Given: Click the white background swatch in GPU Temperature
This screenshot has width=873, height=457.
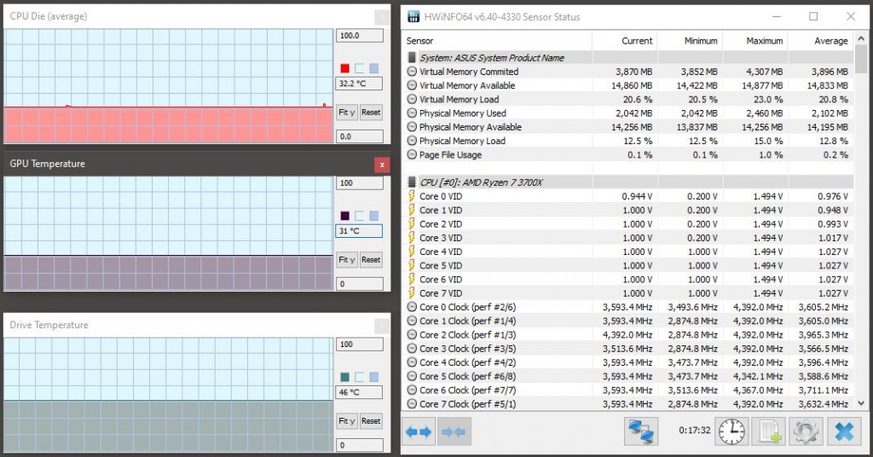Looking at the screenshot, I should 359,216.
